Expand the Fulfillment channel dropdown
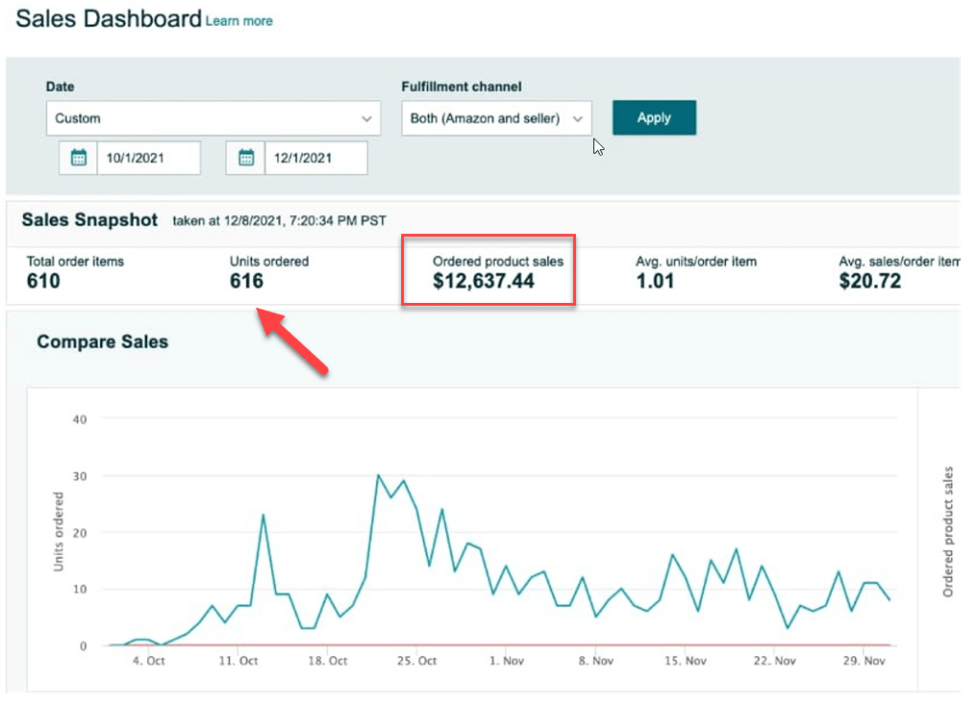 pos(496,118)
